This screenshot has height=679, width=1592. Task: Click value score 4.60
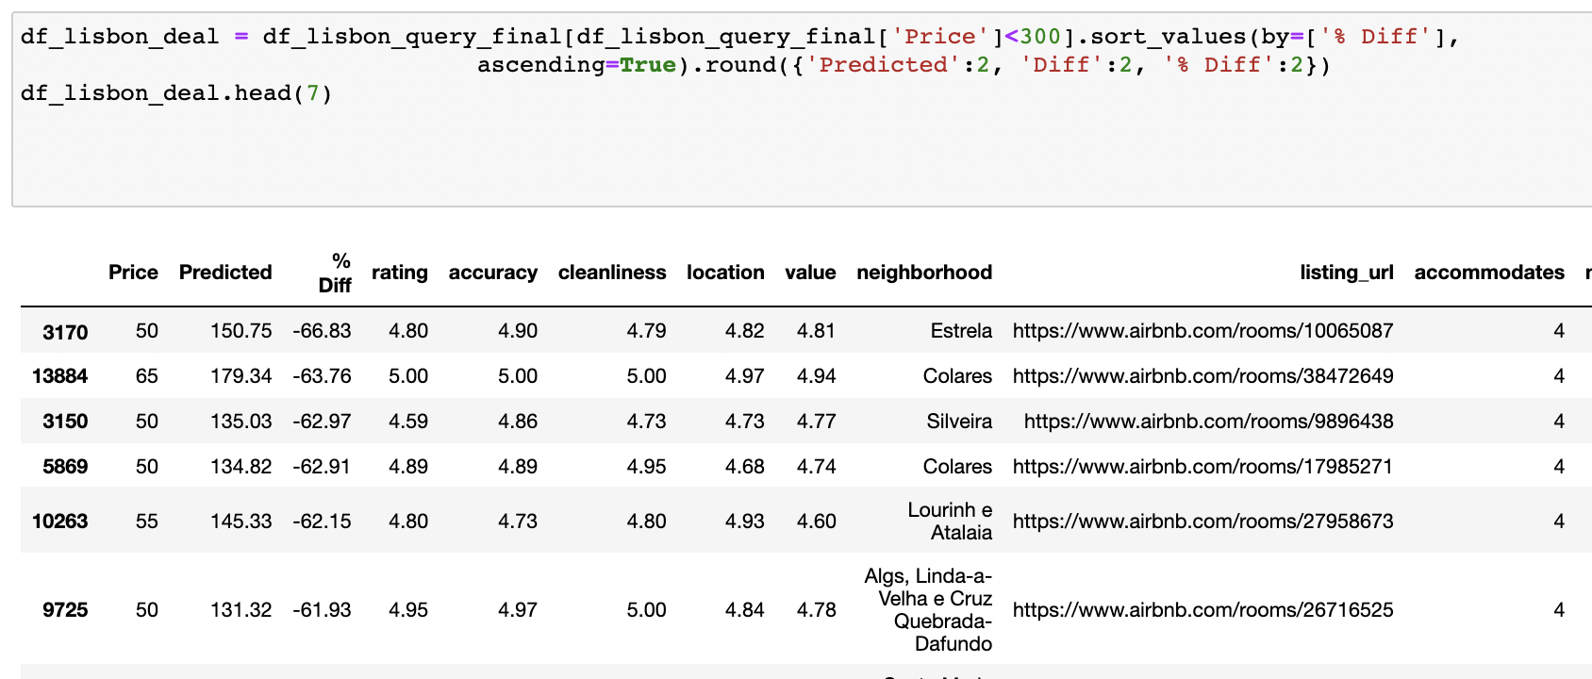(817, 522)
